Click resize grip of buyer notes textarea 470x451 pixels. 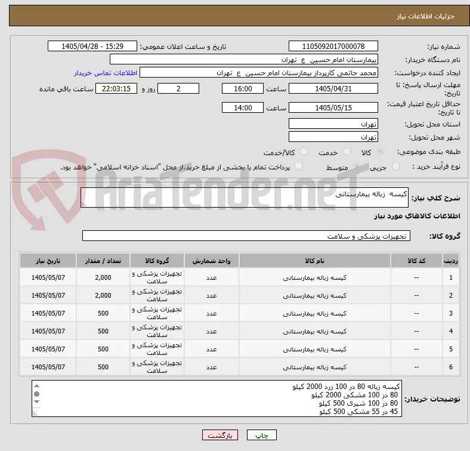(35, 414)
